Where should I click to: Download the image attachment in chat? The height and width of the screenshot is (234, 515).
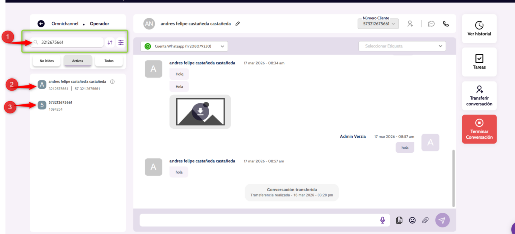(x=200, y=111)
